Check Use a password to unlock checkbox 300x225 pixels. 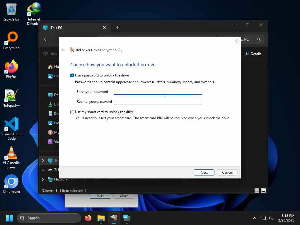(72, 75)
